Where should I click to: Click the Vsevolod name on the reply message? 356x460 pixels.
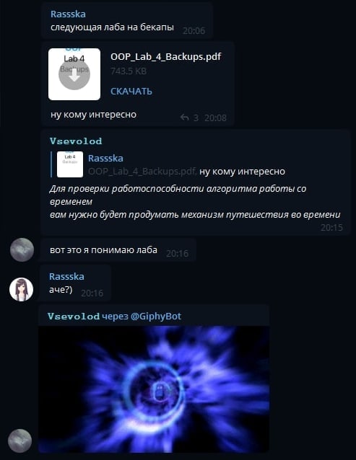coord(76,141)
